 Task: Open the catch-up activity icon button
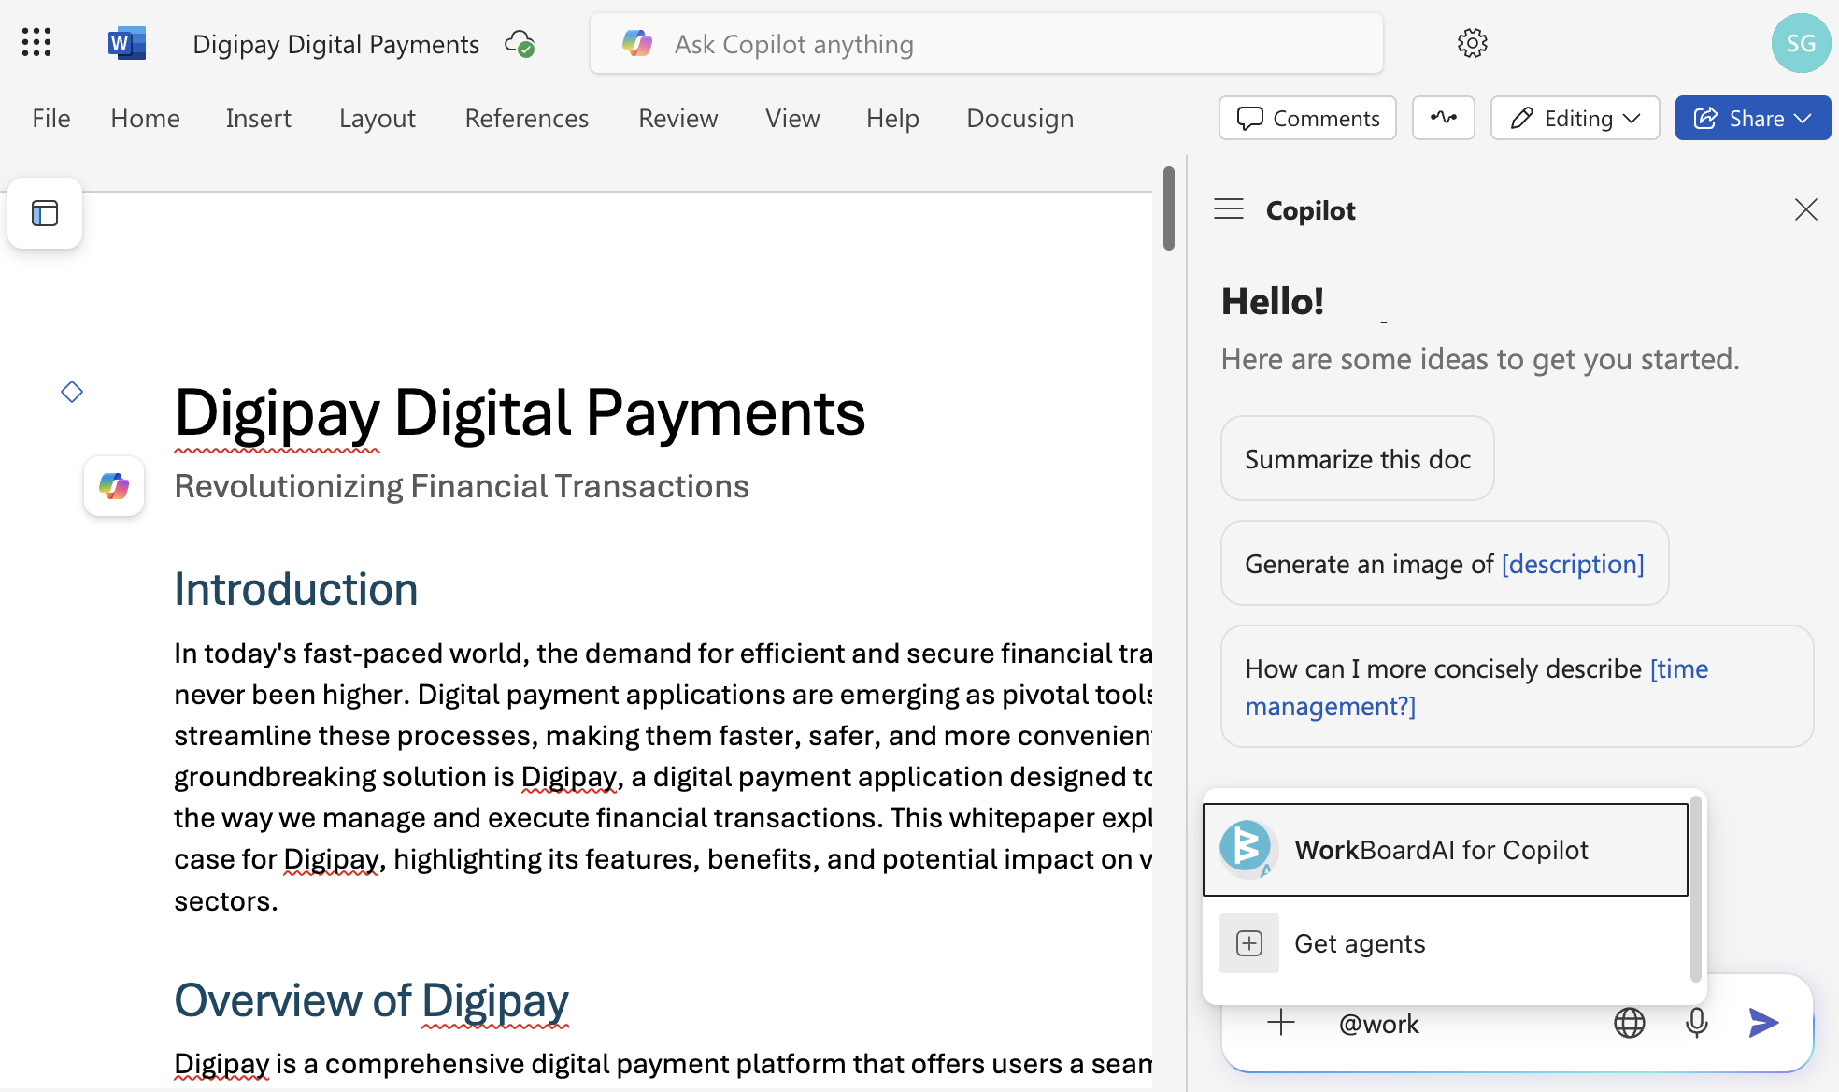[x=1443, y=118]
